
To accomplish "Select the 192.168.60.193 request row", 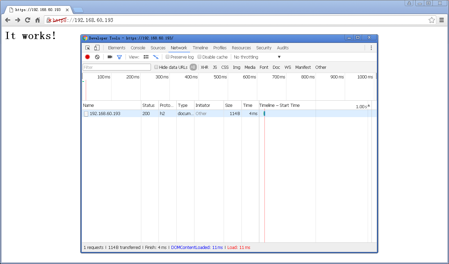I will (229, 114).
